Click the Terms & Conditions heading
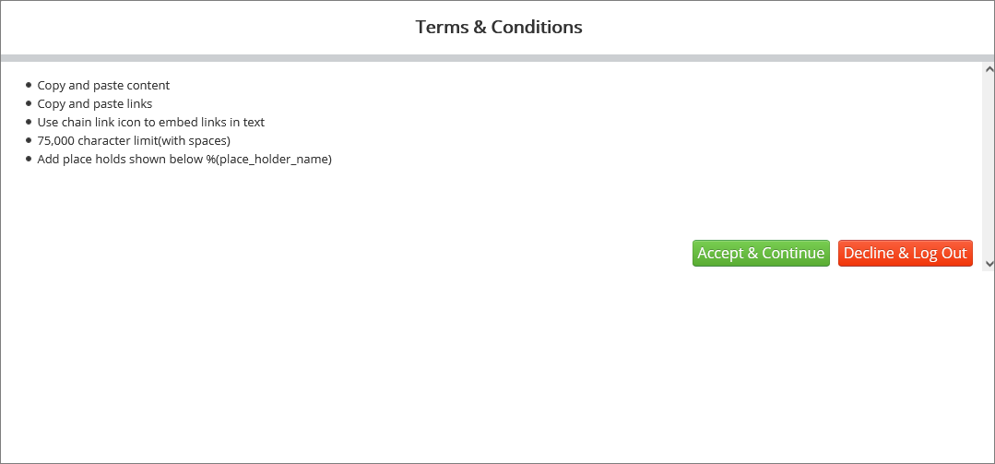 tap(498, 27)
